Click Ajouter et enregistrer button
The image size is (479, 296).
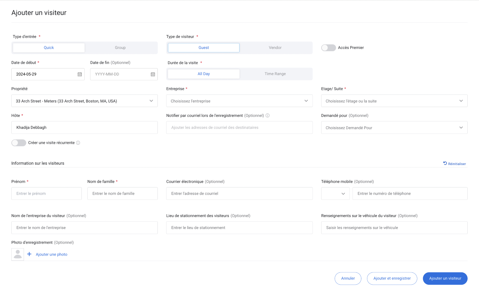point(392,278)
